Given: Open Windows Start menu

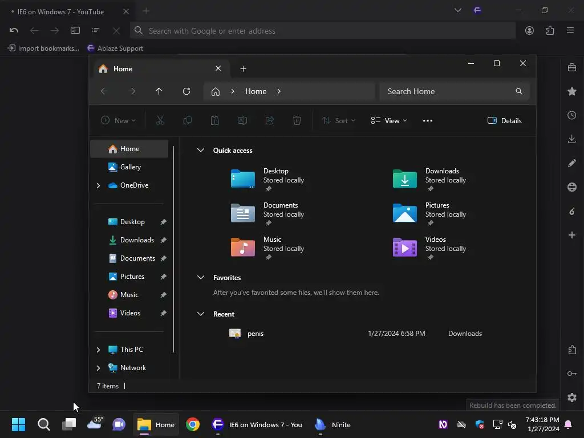Looking at the screenshot, I should [18, 424].
